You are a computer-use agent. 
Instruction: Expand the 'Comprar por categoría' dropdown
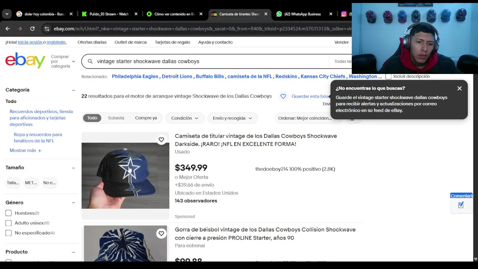63,61
